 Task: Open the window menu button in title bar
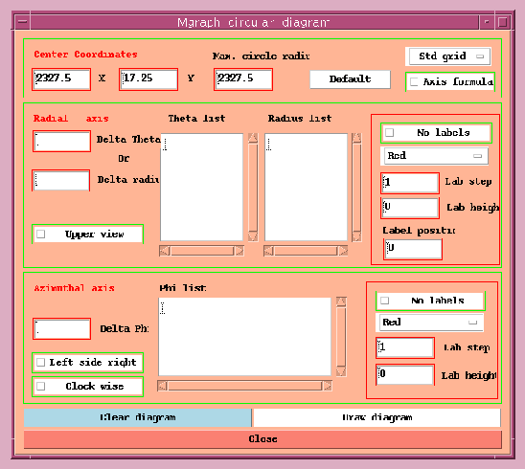22,22
